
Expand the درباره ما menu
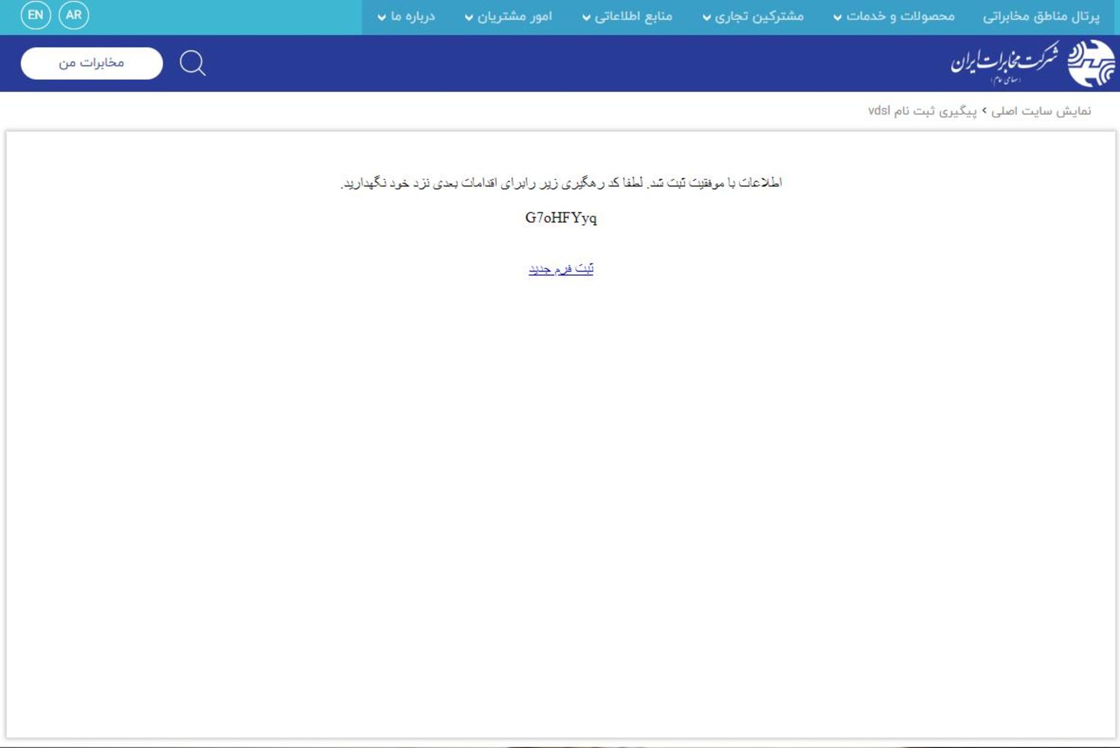pos(407,16)
